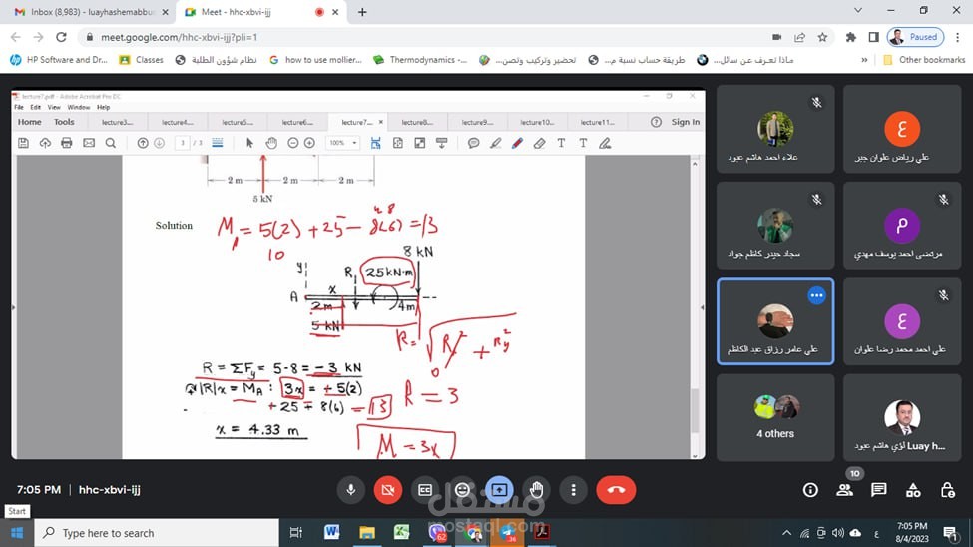Image resolution: width=973 pixels, height=547 pixels.
Task: Open the Acrobat File menu
Action: (19, 108)
